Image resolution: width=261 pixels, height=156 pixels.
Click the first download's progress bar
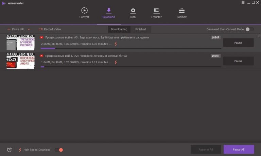point(131,49)
